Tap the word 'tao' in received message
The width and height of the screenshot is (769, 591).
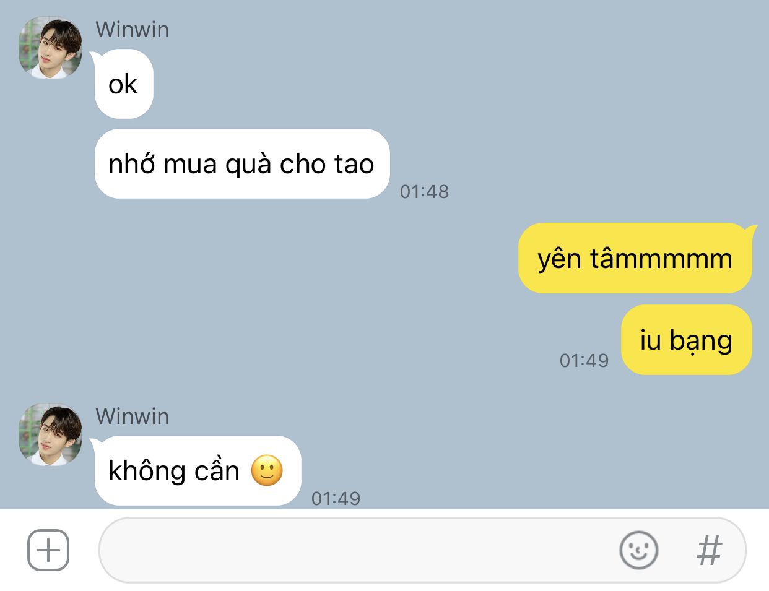pos(354,165)
